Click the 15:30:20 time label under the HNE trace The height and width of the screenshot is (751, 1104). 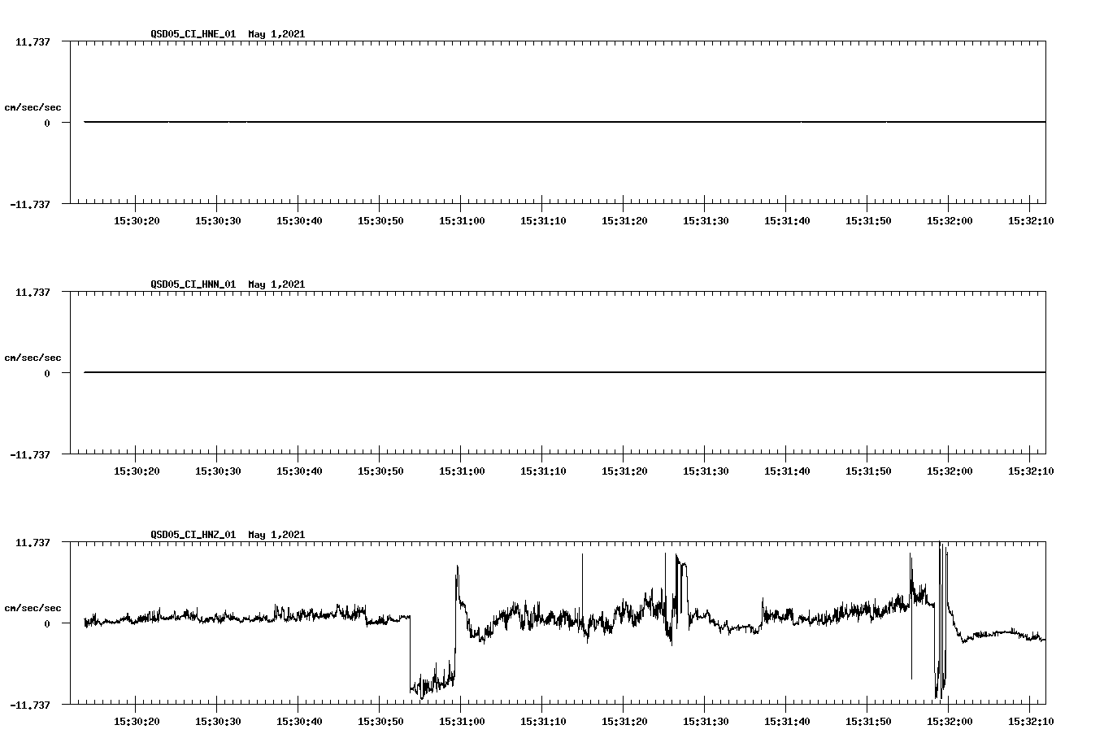pos(135,219)
